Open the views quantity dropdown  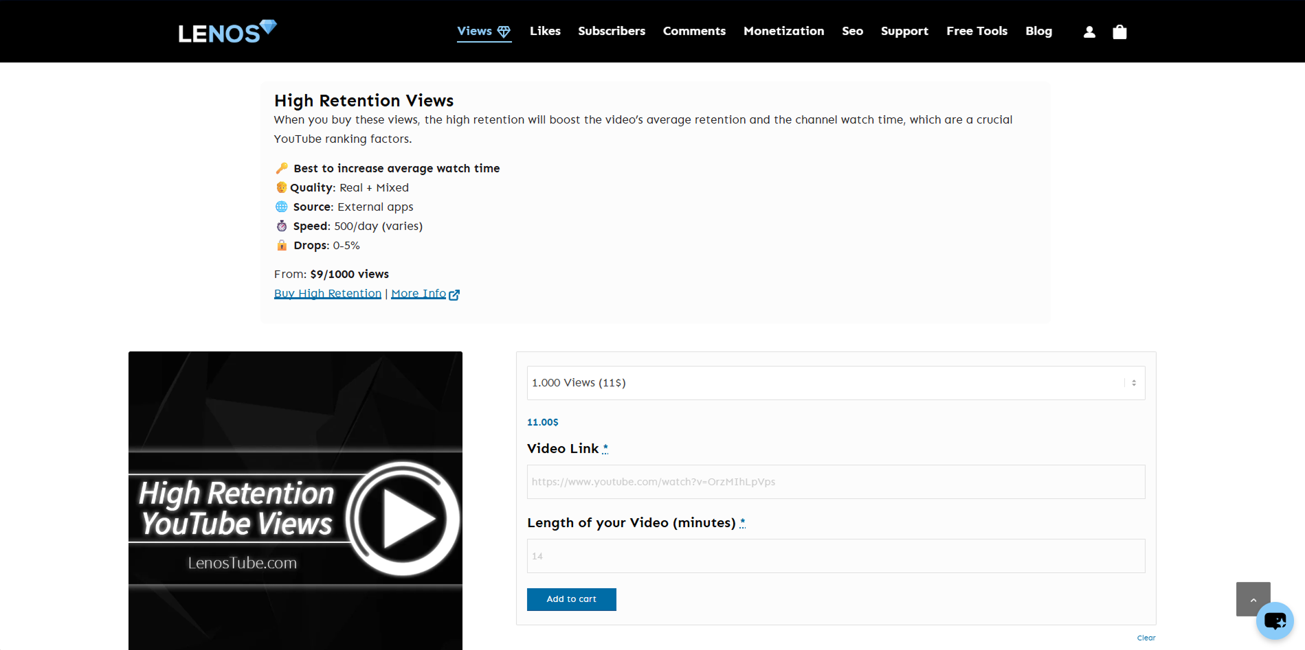click(x=836, y=383)
